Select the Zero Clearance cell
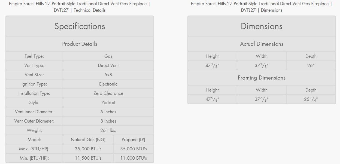340x164 pixels. [108, 93]
